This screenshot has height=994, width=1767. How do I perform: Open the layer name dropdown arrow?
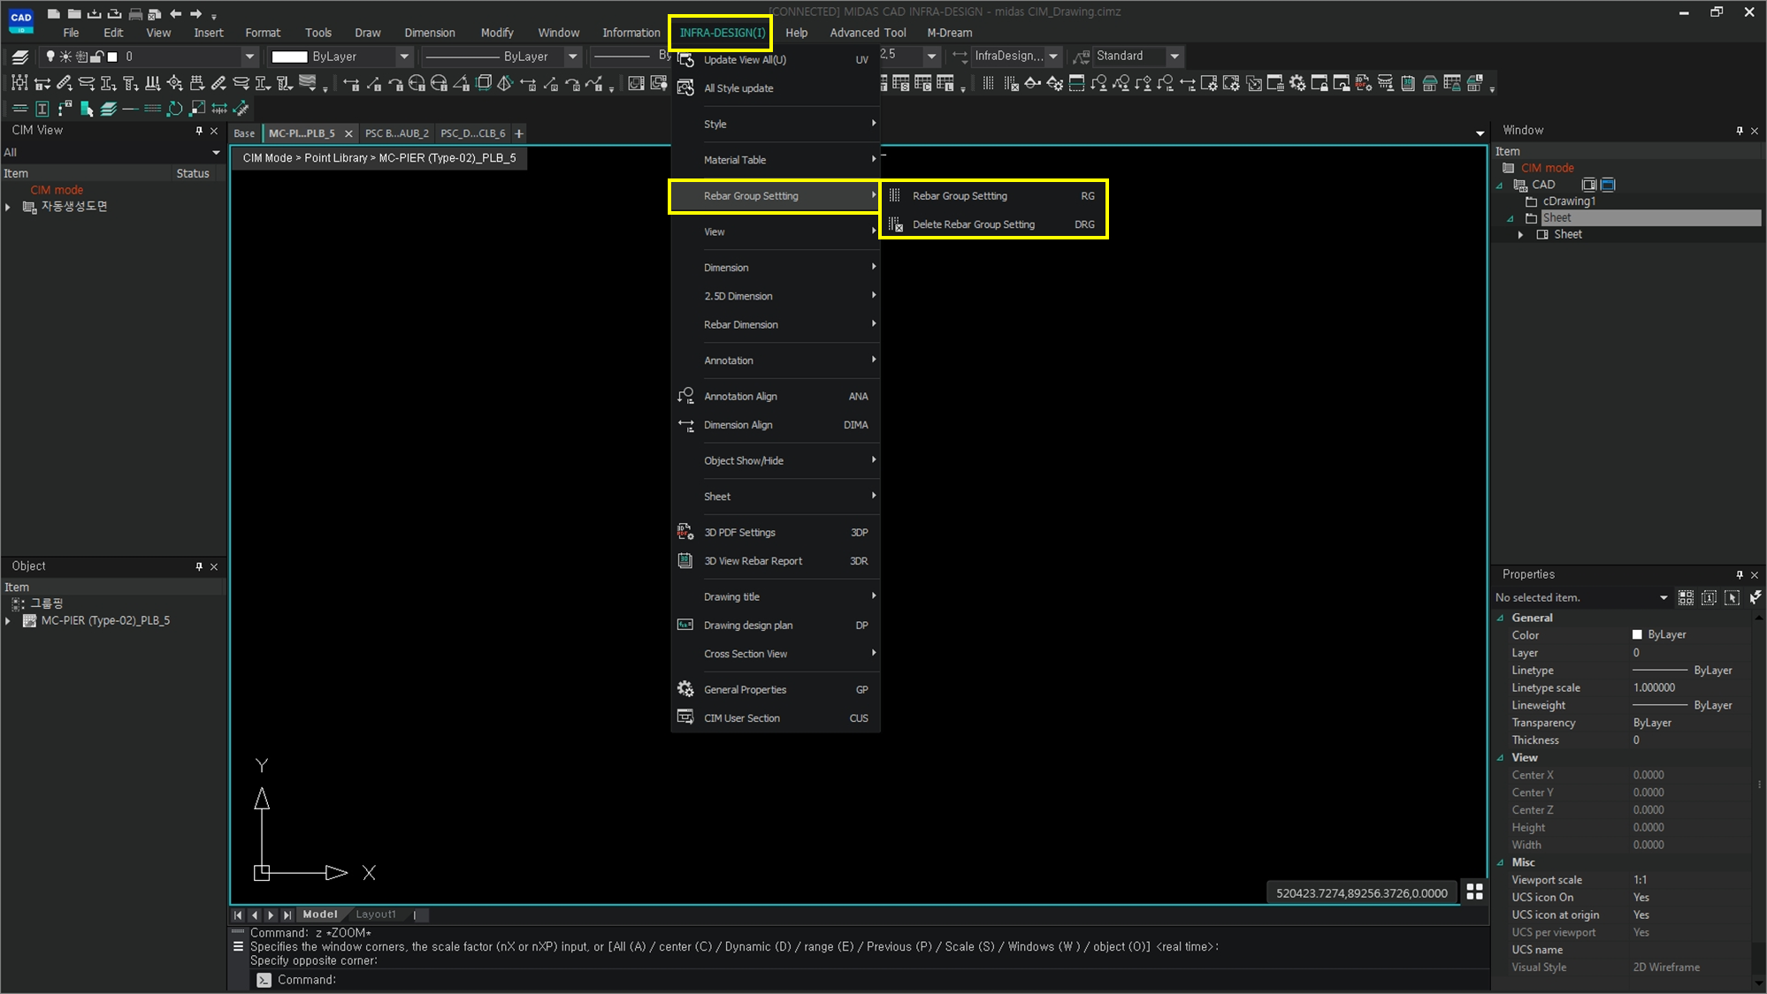[x=249, y=57]
